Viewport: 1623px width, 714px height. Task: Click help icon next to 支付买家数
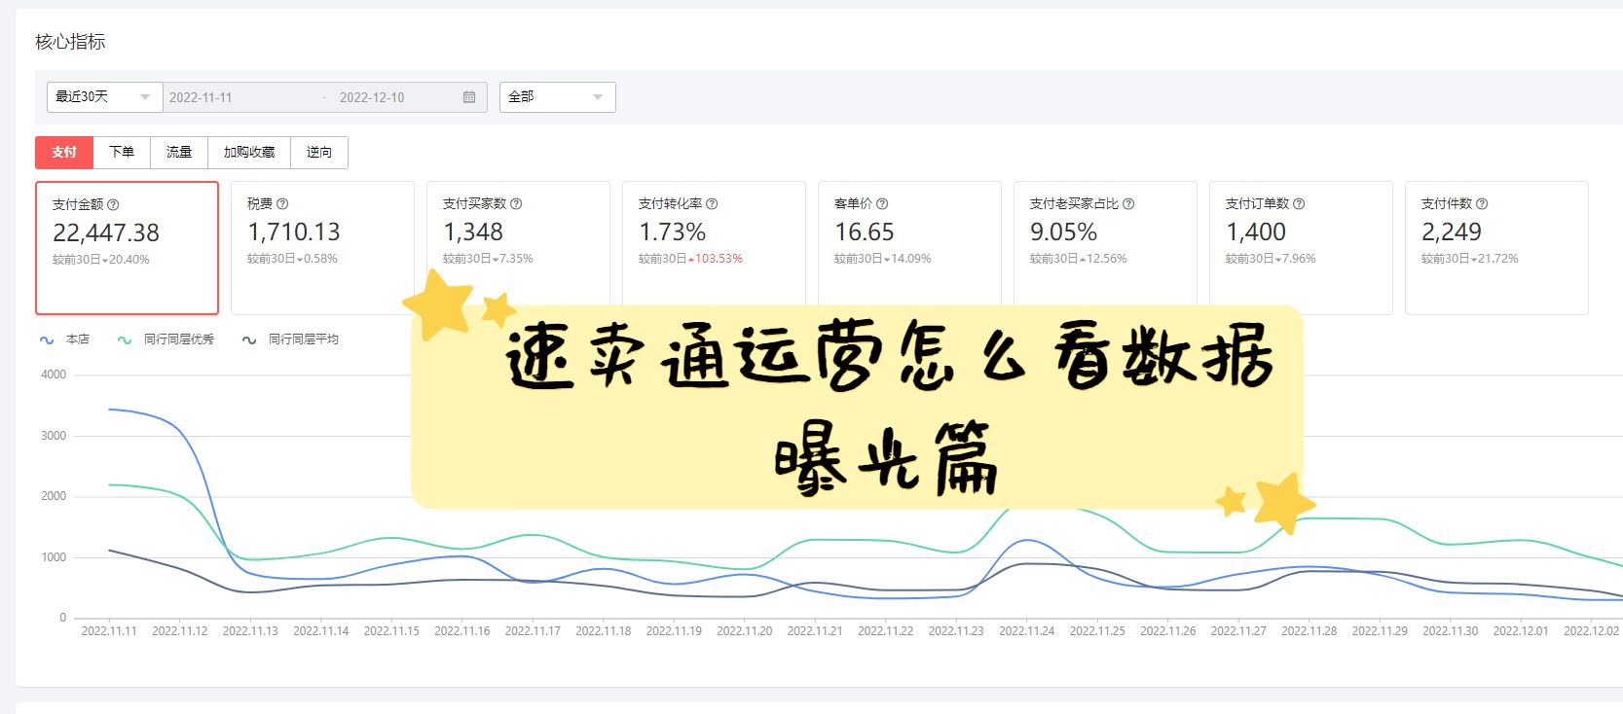(x=516, y=203)
